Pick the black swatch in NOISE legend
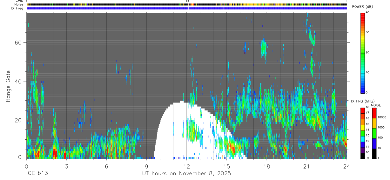This screenshot has width=390, height=180. [374, 154]
